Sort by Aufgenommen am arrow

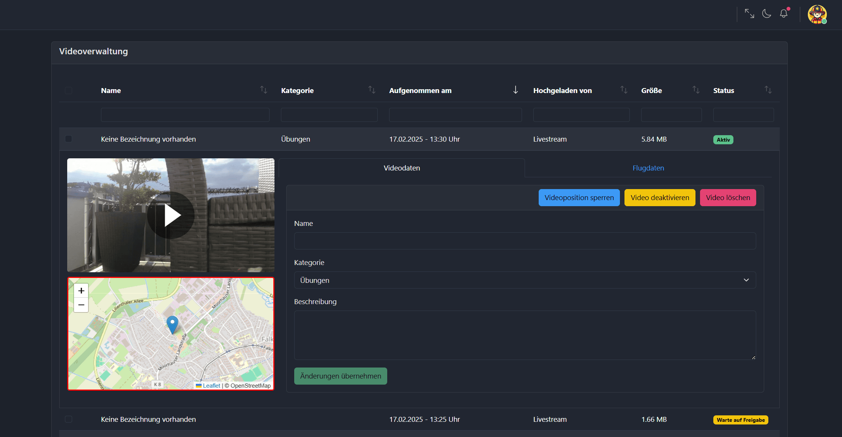(x=515, y=90)
